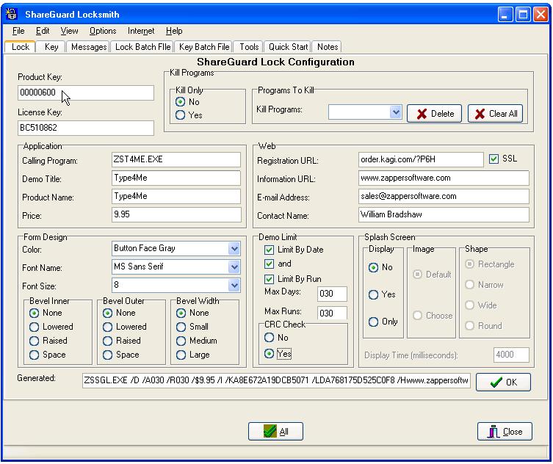Click the Registration URL field
The width and height of the screenshot is (553, 464).
[421, 160]
